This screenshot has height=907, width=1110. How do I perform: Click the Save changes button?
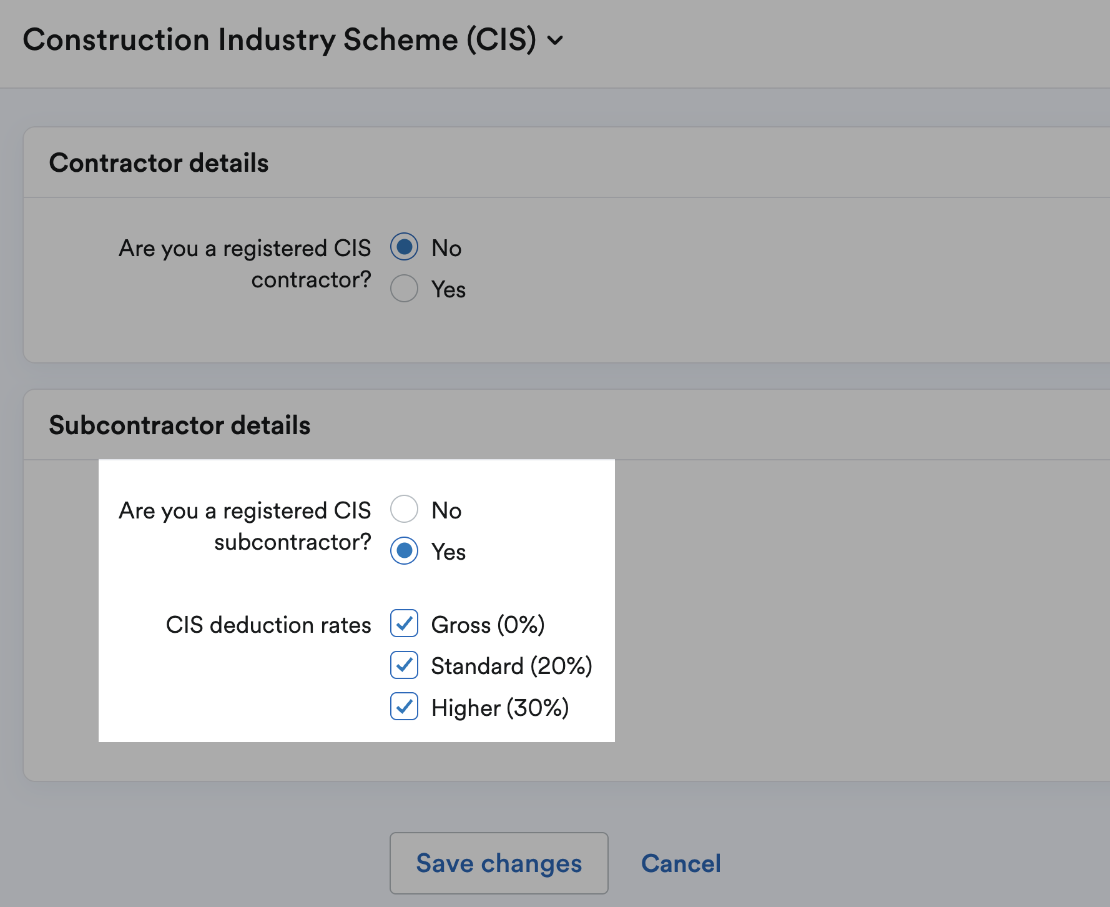499,863
